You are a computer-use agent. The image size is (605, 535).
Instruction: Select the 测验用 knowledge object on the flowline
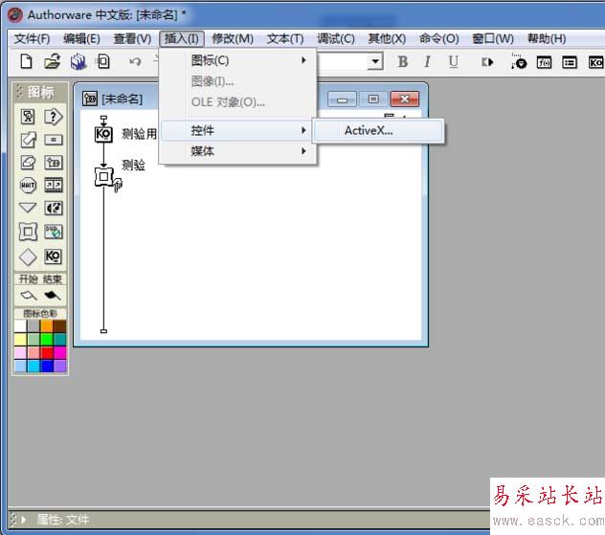[x=103, y=134]
